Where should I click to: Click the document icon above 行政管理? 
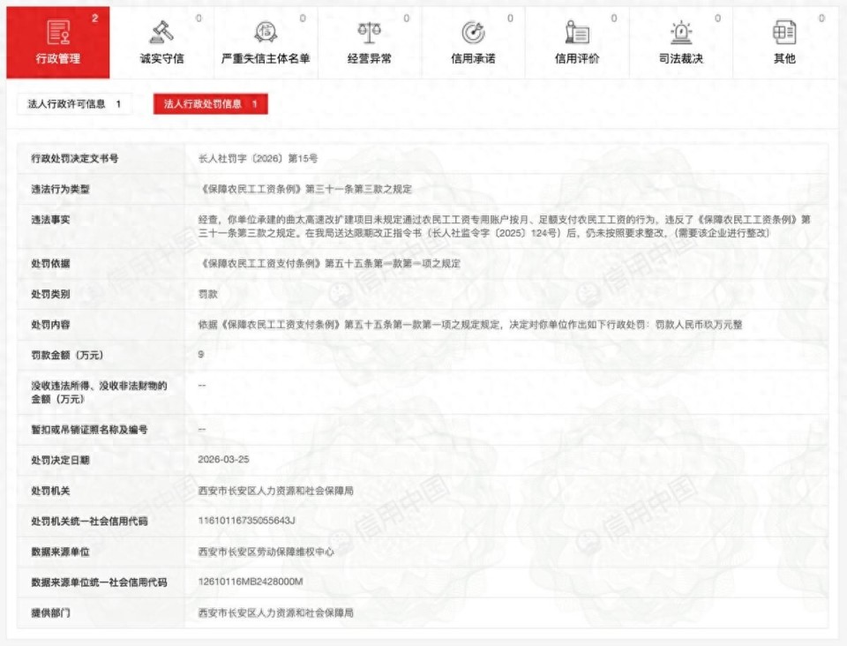coord(60,34)
